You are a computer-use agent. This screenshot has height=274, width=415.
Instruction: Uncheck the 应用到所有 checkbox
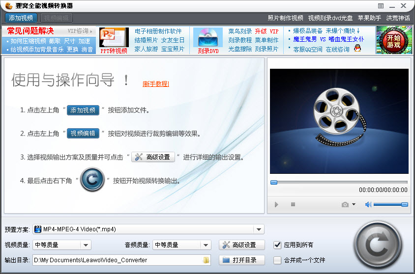(278, 245)
